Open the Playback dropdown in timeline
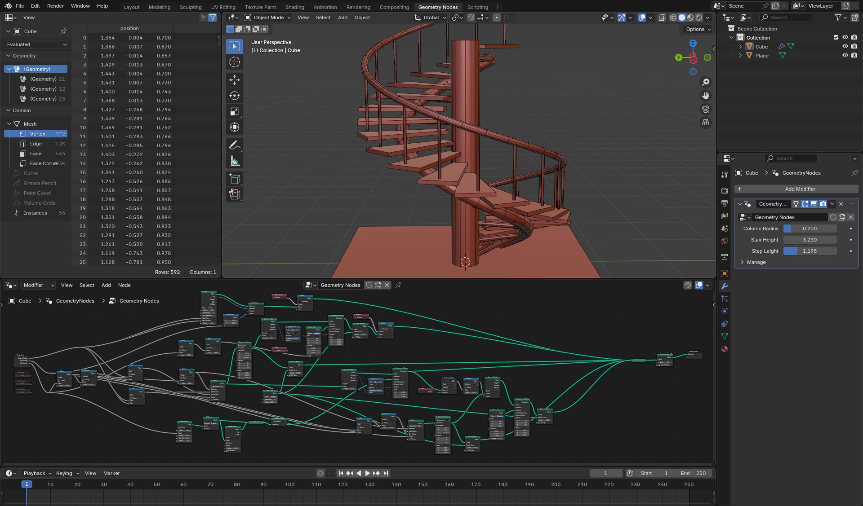The image size is (863, 506). pyautogui.click(x=37, y=473)
